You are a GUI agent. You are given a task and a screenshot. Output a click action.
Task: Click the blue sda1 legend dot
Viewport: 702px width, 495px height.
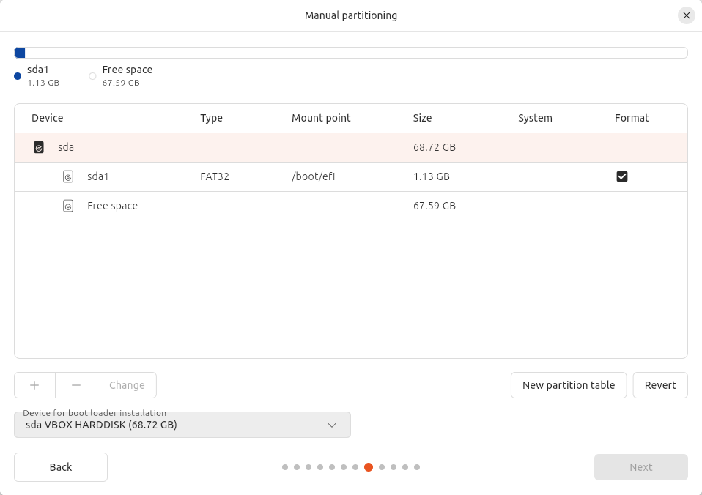[x=18, y=76]
